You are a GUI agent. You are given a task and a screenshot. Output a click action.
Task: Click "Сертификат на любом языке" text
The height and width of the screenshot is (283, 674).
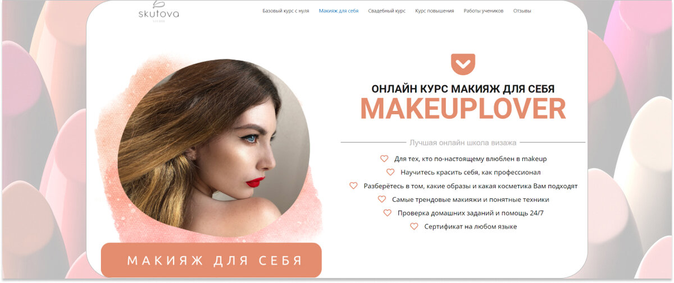(471, 226)
